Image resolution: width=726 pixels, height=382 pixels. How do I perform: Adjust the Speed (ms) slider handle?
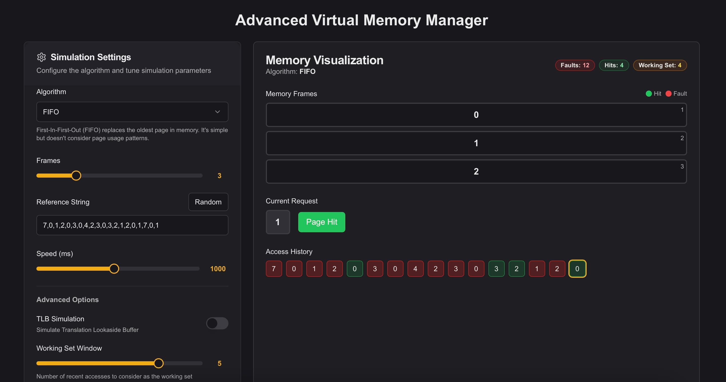pyautogui.click(x=114, y=269)
